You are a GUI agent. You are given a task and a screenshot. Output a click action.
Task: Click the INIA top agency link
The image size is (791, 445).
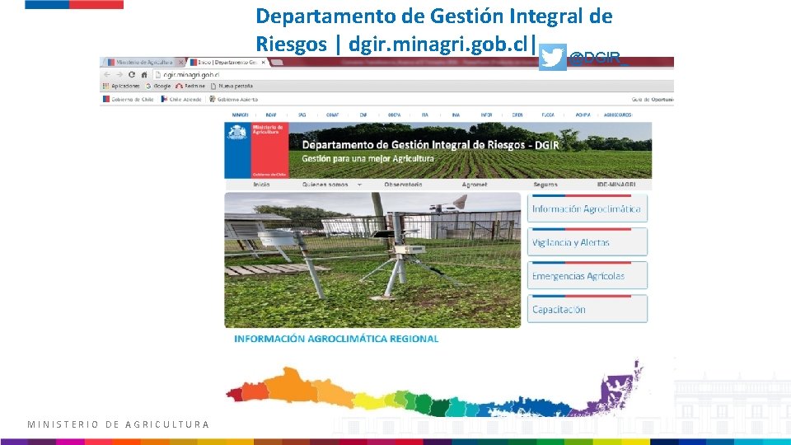click(456, 115)
